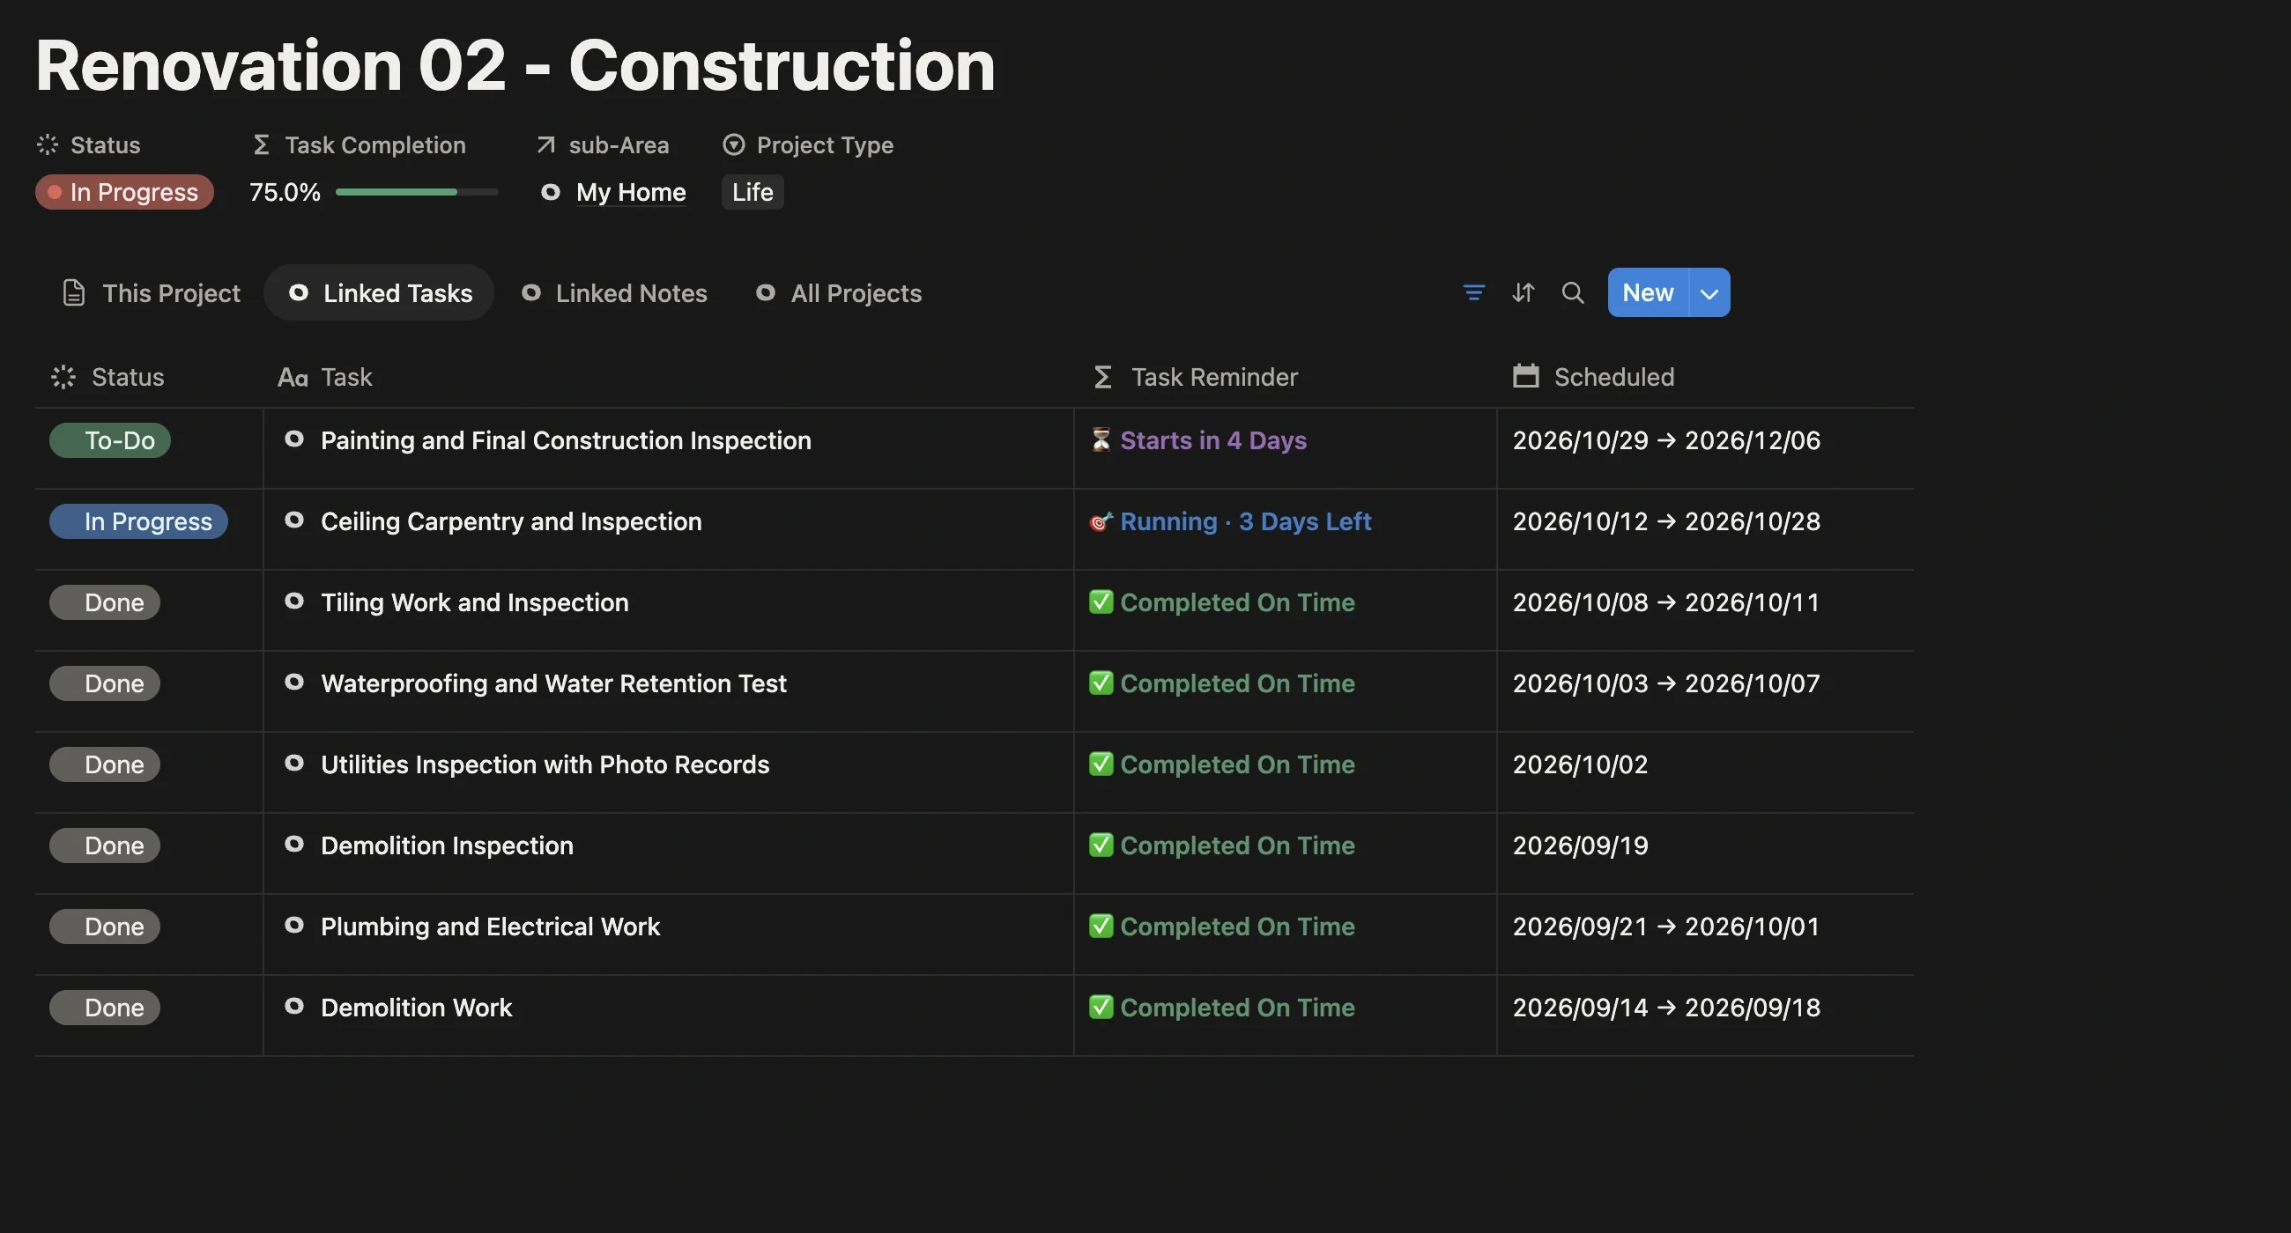Open the To-Do status tag dropdown
This screenshot has width=2291, height=1233.
click(109, 440)
